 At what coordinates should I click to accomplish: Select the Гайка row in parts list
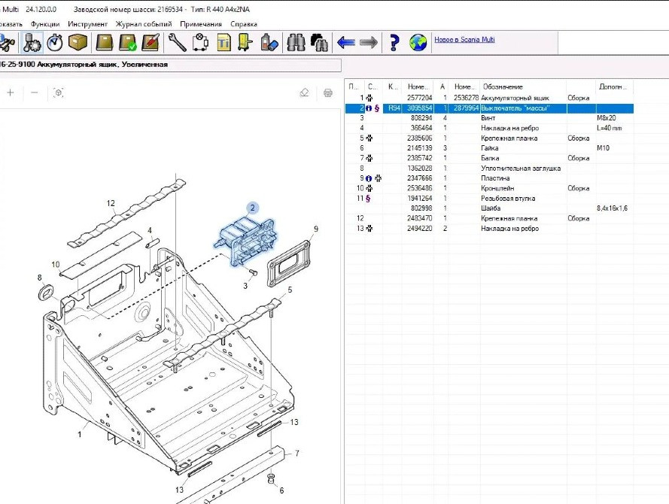pos(489,148)
